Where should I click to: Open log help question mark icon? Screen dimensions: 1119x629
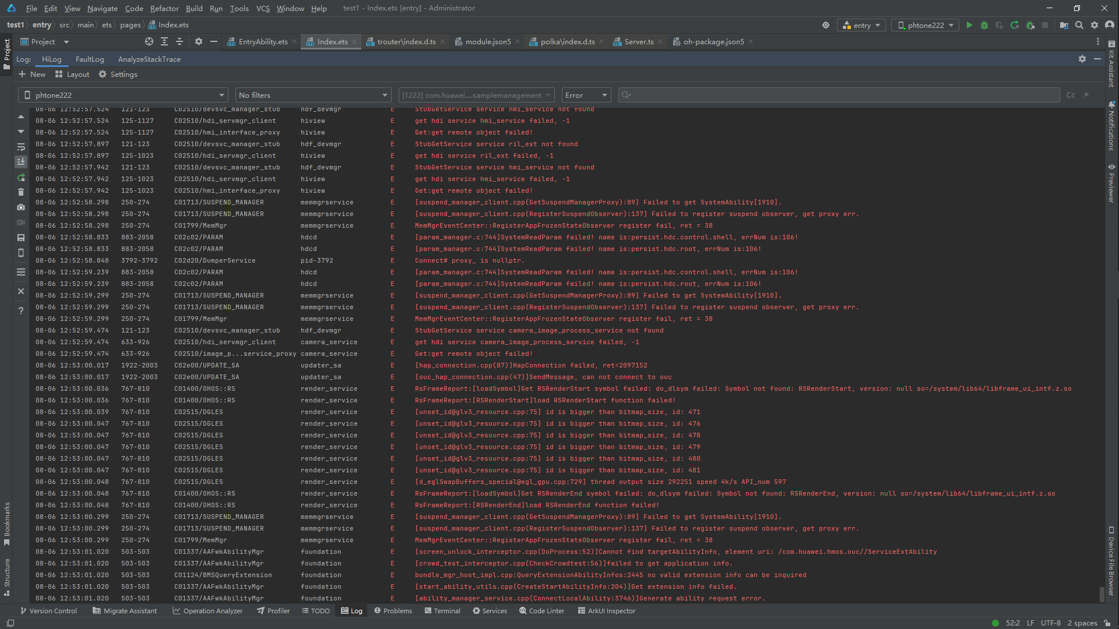tap(21, 310)
